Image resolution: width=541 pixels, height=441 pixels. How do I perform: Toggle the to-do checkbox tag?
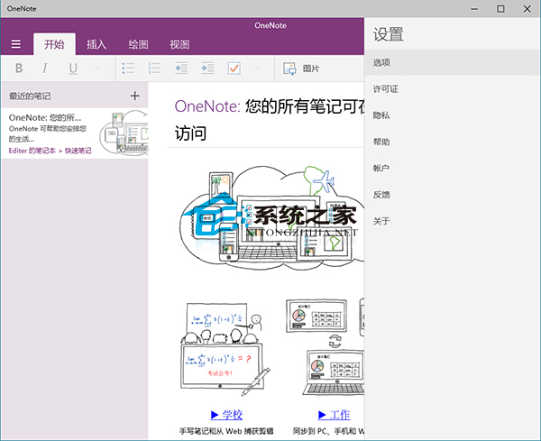coord(234,69)
